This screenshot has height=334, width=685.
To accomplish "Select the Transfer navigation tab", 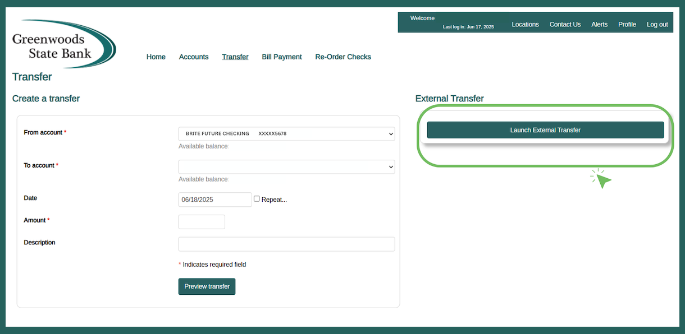I will click(x=235, y=57).
